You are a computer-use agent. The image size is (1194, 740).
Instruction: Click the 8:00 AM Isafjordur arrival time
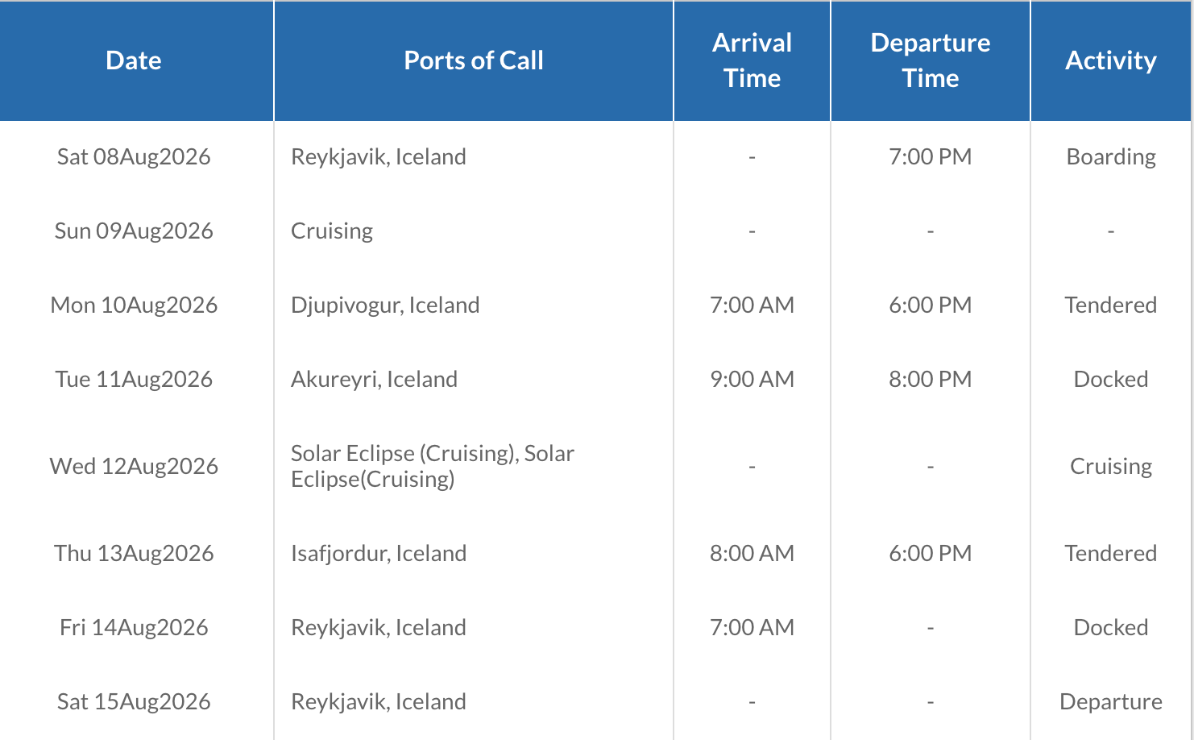point(752,553)
